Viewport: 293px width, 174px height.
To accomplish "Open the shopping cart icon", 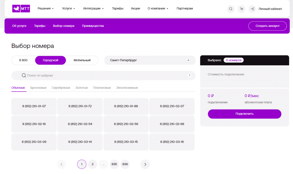I will [241, 9].
